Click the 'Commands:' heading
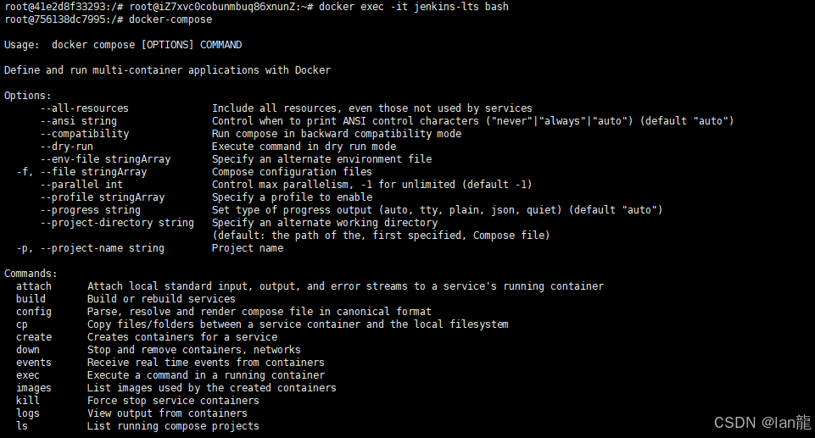 pyautogui.click(x=31, y=274)
